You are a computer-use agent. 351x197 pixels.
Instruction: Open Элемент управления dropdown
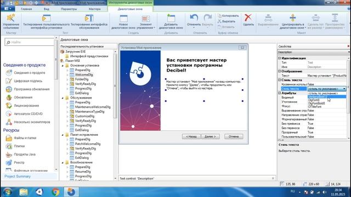(145, 22)
